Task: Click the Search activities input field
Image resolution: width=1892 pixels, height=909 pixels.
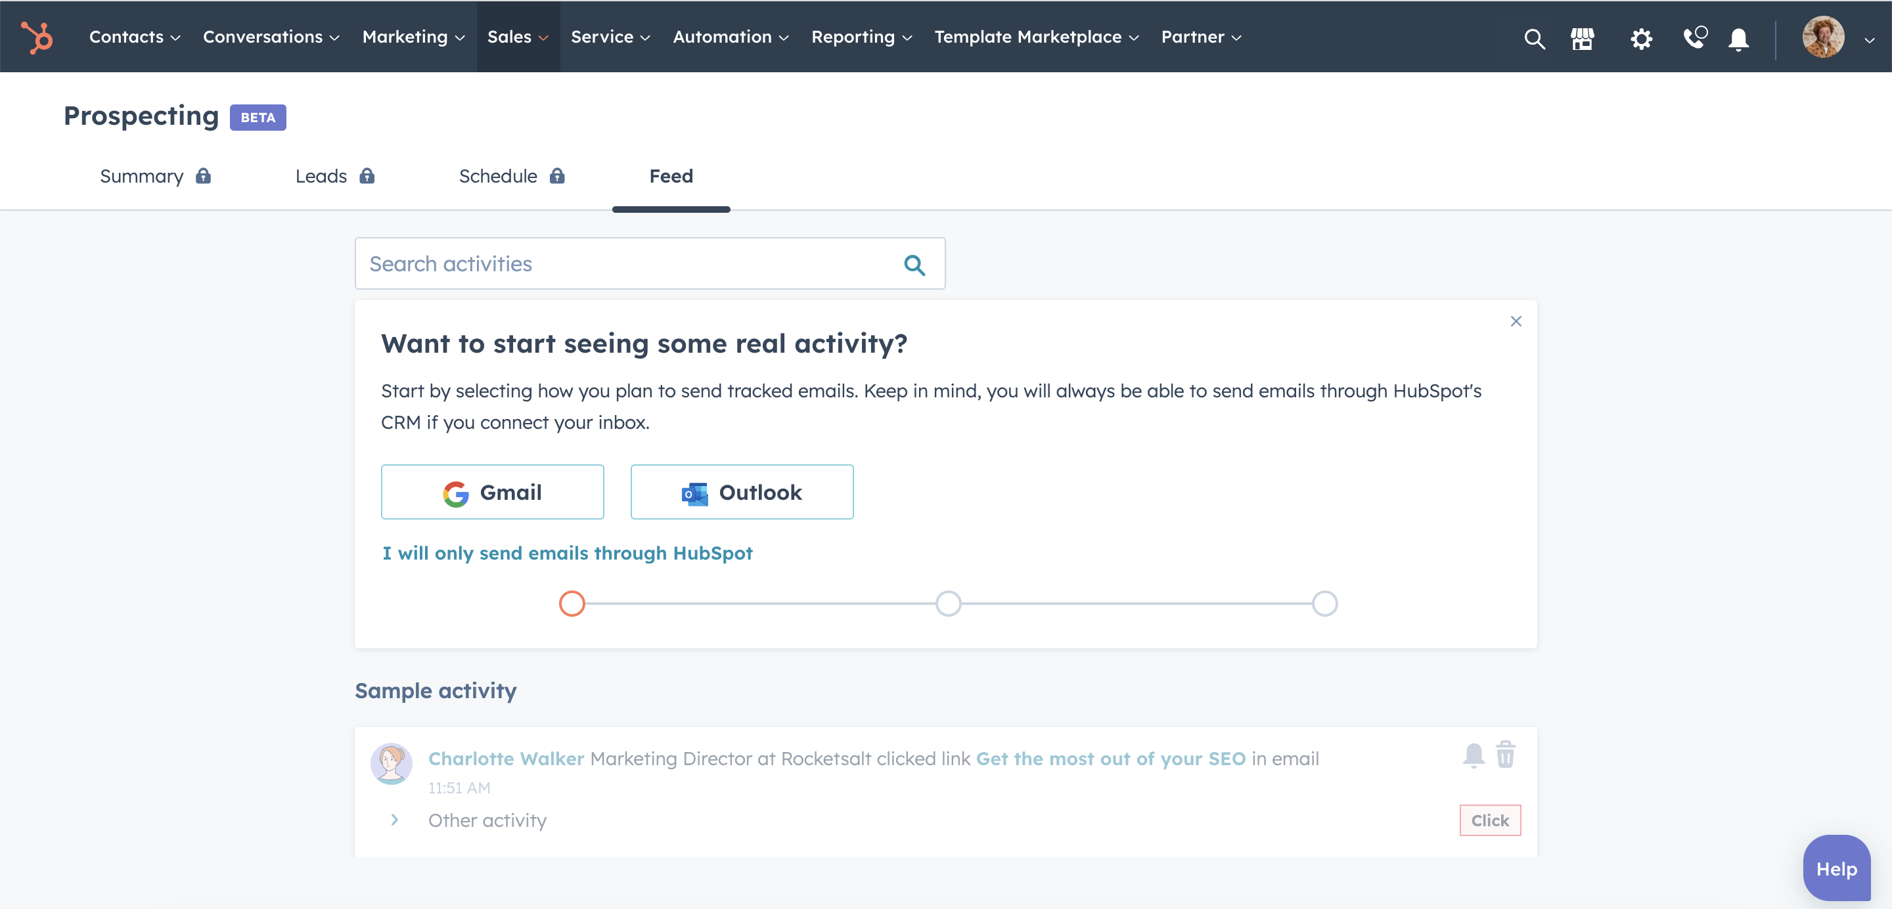Action: [x=649, y=263]
